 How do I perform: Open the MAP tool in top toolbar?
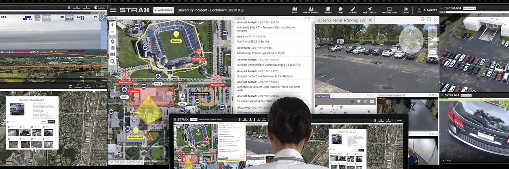pos(295,10)
